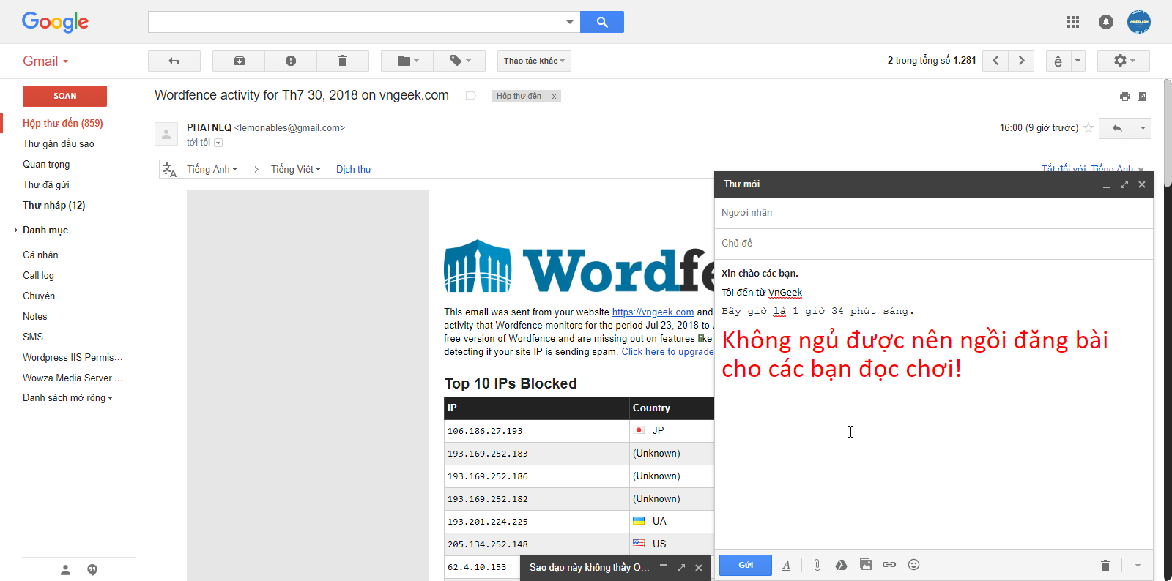Toggle the importance marker beside the subject
The image size is (1172, 581).
471,96
